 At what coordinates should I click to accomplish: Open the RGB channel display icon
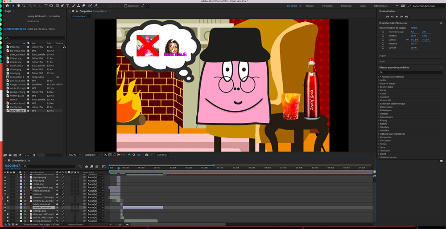129,155
